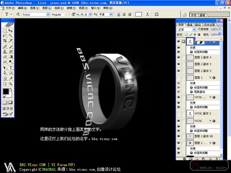Choose the Lasso tool

5,35
